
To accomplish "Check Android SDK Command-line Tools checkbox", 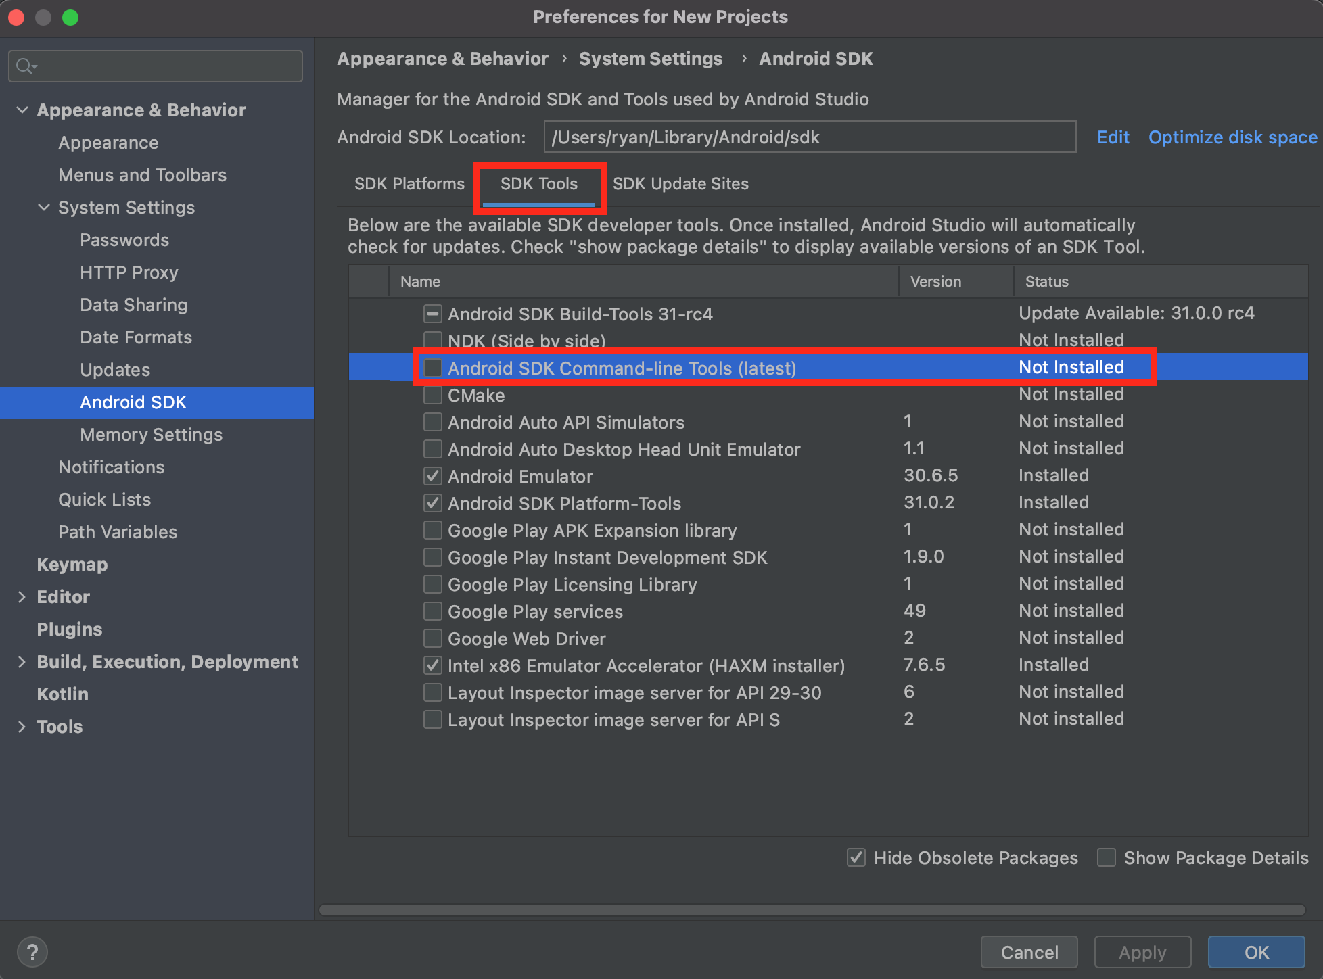I will click(433, 368).
